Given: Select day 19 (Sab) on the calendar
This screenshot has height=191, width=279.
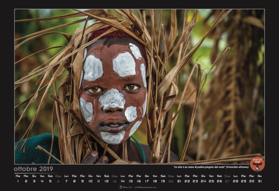Looking at the screenshot, I should [x=163, y=181].
